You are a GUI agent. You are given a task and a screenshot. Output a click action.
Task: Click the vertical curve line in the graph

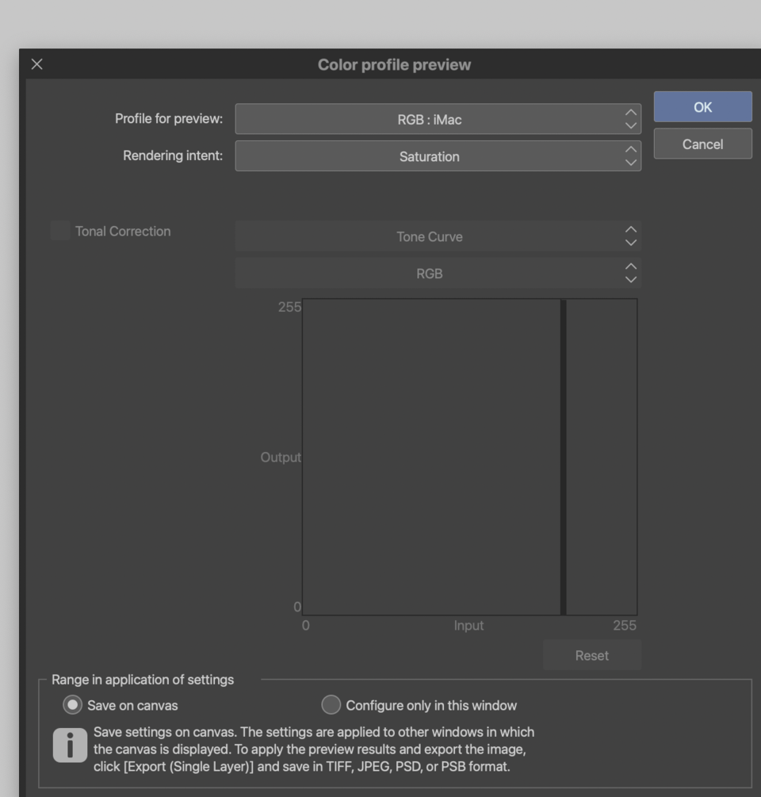pos(562,456)
